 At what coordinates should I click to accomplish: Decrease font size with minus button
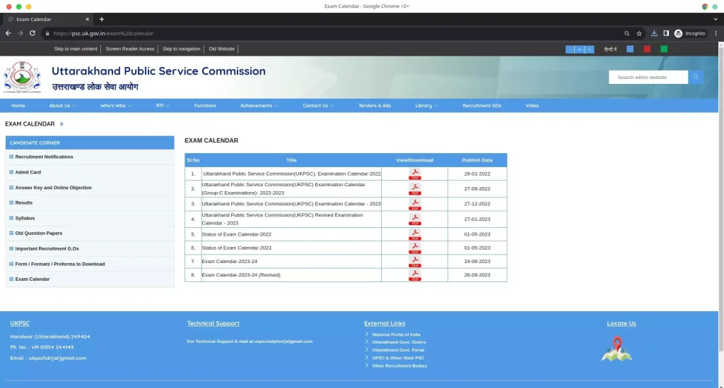point(571,49)
